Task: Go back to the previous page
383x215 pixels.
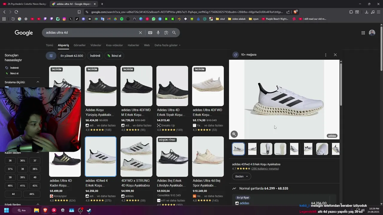Action: coord(4,12)
